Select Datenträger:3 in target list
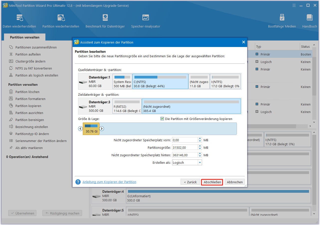The height and width of the screenshot is (225, 320). (95, 106)
